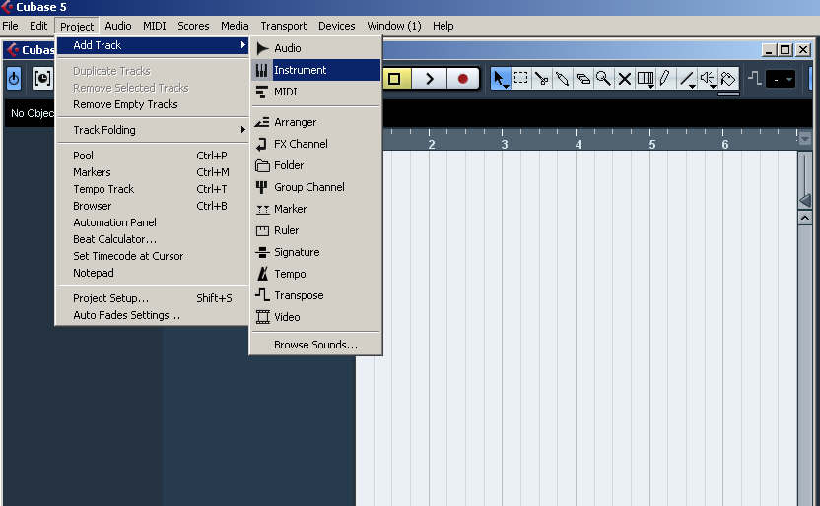
Task: Open the Media menu
Action: (235, 26)
